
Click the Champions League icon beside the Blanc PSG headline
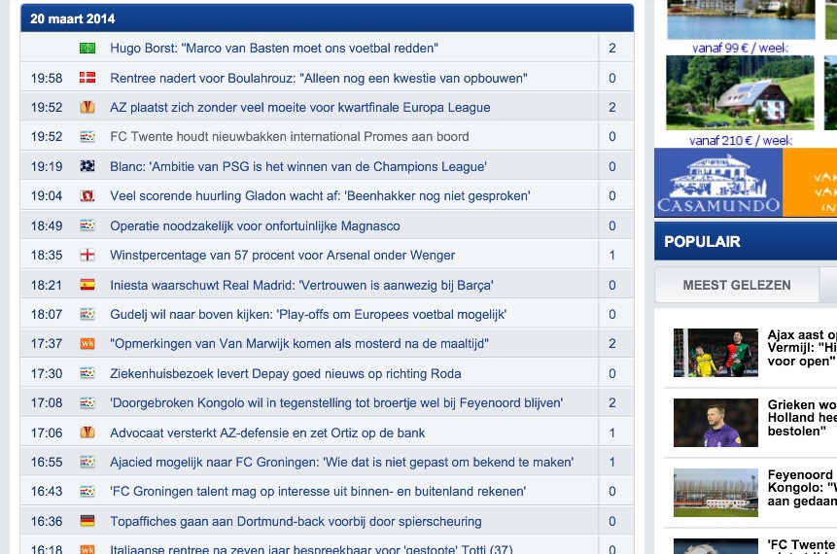coord(87,166)
